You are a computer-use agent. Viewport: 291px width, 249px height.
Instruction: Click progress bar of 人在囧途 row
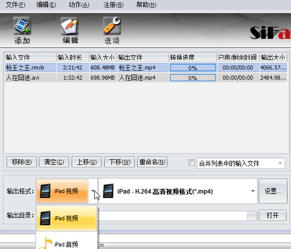(x=193, y=78)
